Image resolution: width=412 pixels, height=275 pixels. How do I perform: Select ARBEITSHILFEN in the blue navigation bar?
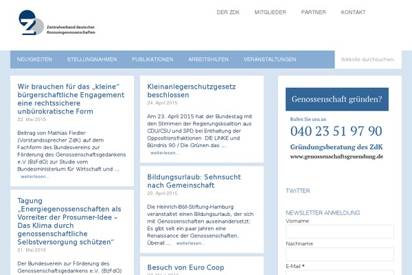(x=208, y=60)
